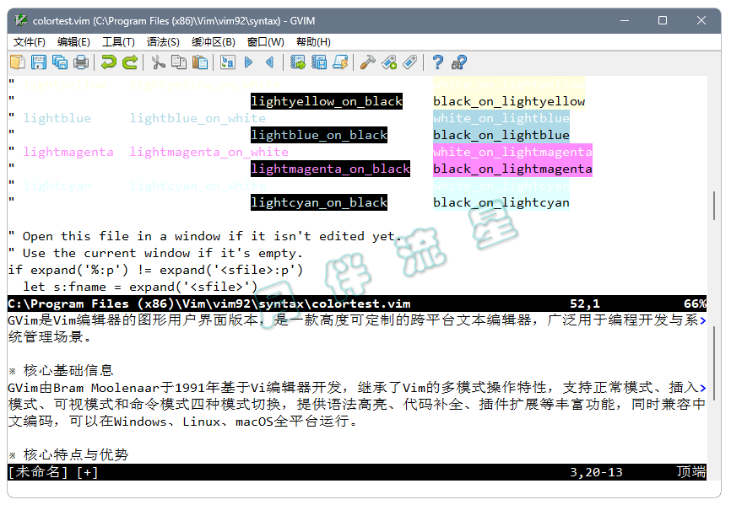Screen dimensions: 731x505
Task: Click the lightcyan_on_black sample
Action: [x=319, y=202]
